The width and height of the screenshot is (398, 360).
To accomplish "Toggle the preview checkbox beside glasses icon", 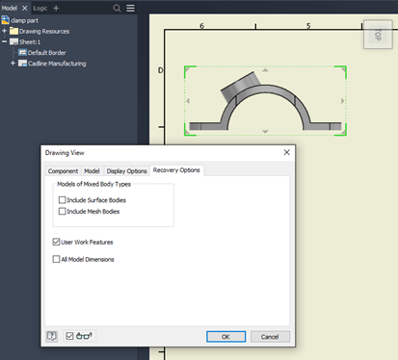I will pos(69,336).
